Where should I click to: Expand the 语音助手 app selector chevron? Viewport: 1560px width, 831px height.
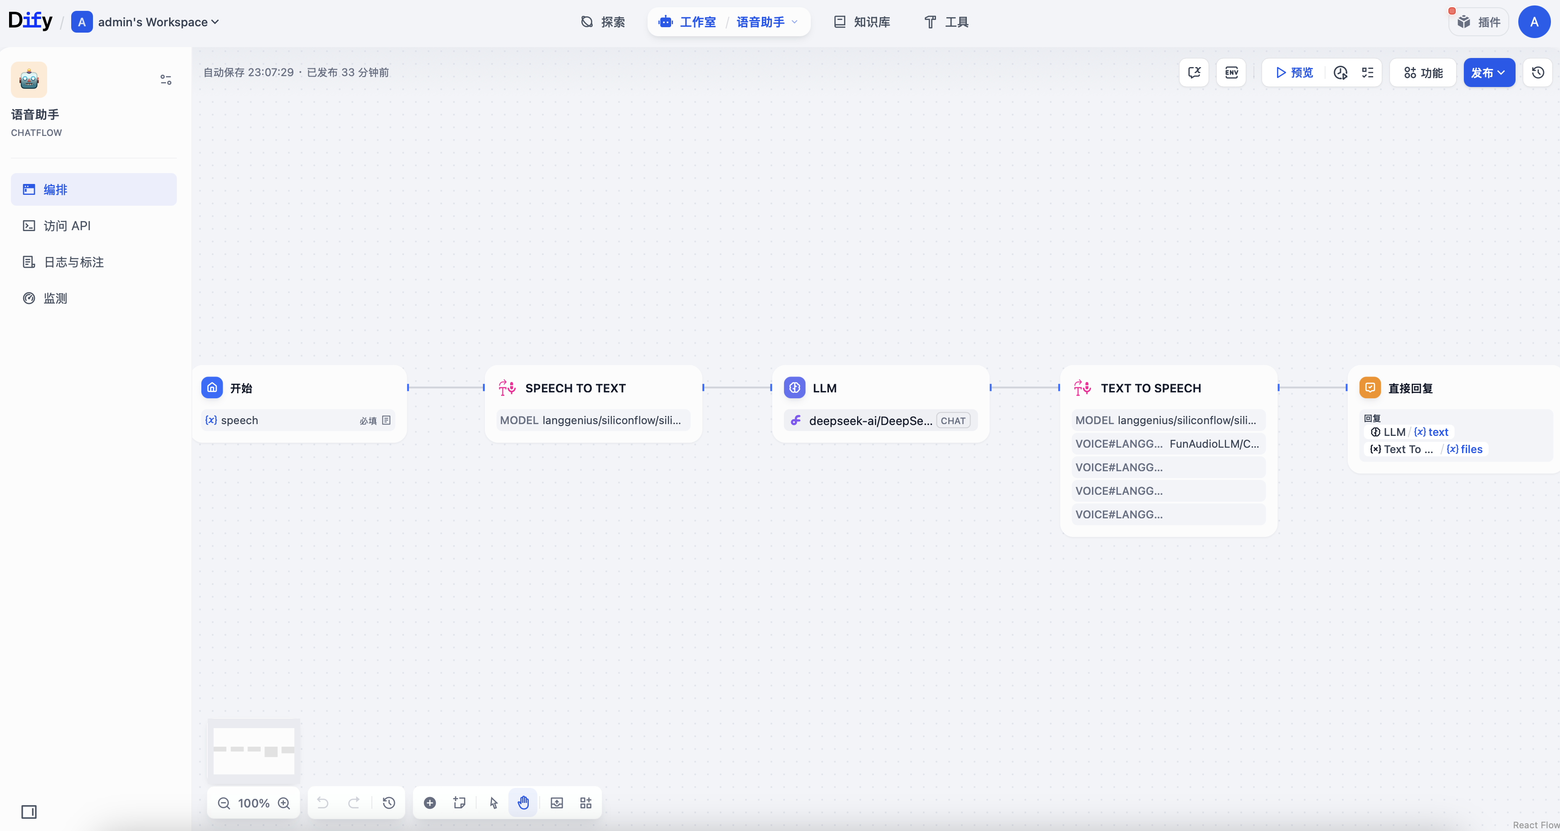click(x=795, y=22)
